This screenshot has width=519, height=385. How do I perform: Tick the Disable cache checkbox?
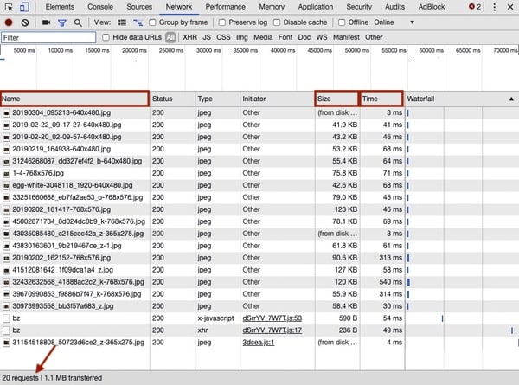pyautogui.click(x=277, y=22)
